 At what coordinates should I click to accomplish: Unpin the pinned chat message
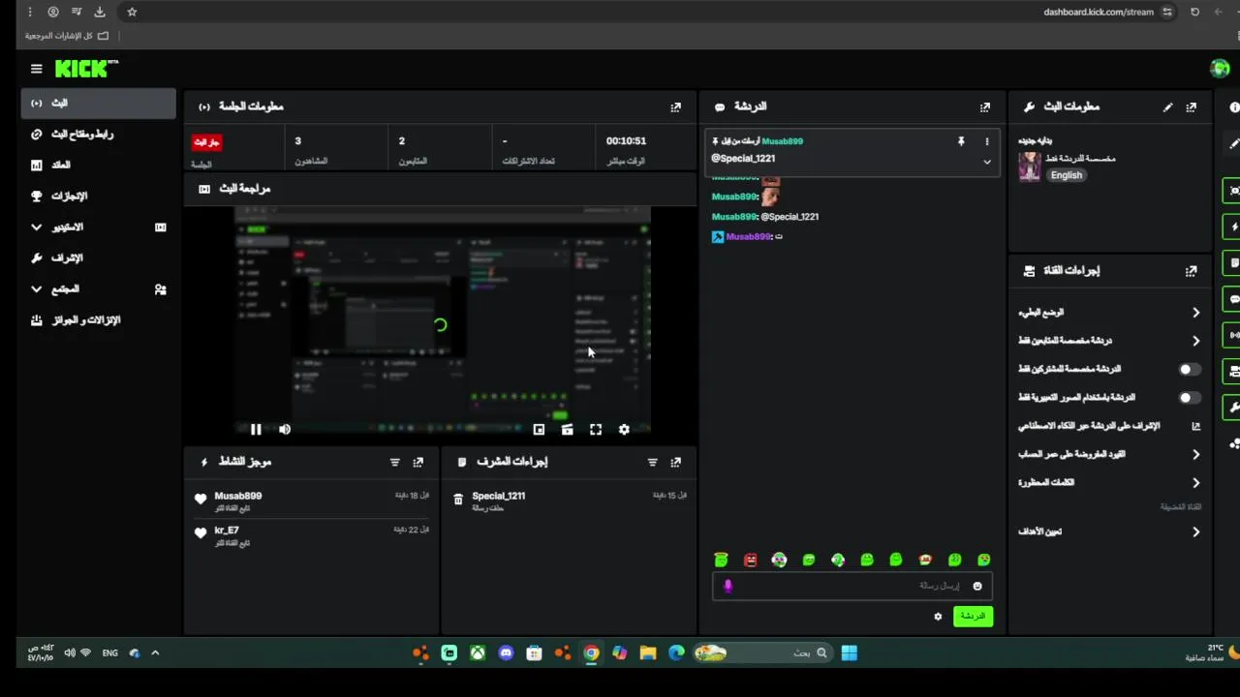click(961, 141)
